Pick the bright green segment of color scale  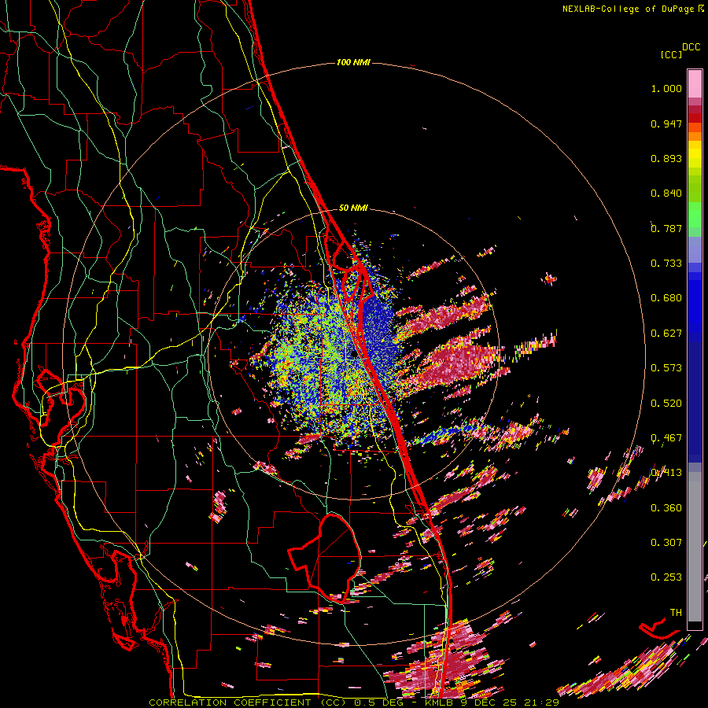(x=695, y=215)
